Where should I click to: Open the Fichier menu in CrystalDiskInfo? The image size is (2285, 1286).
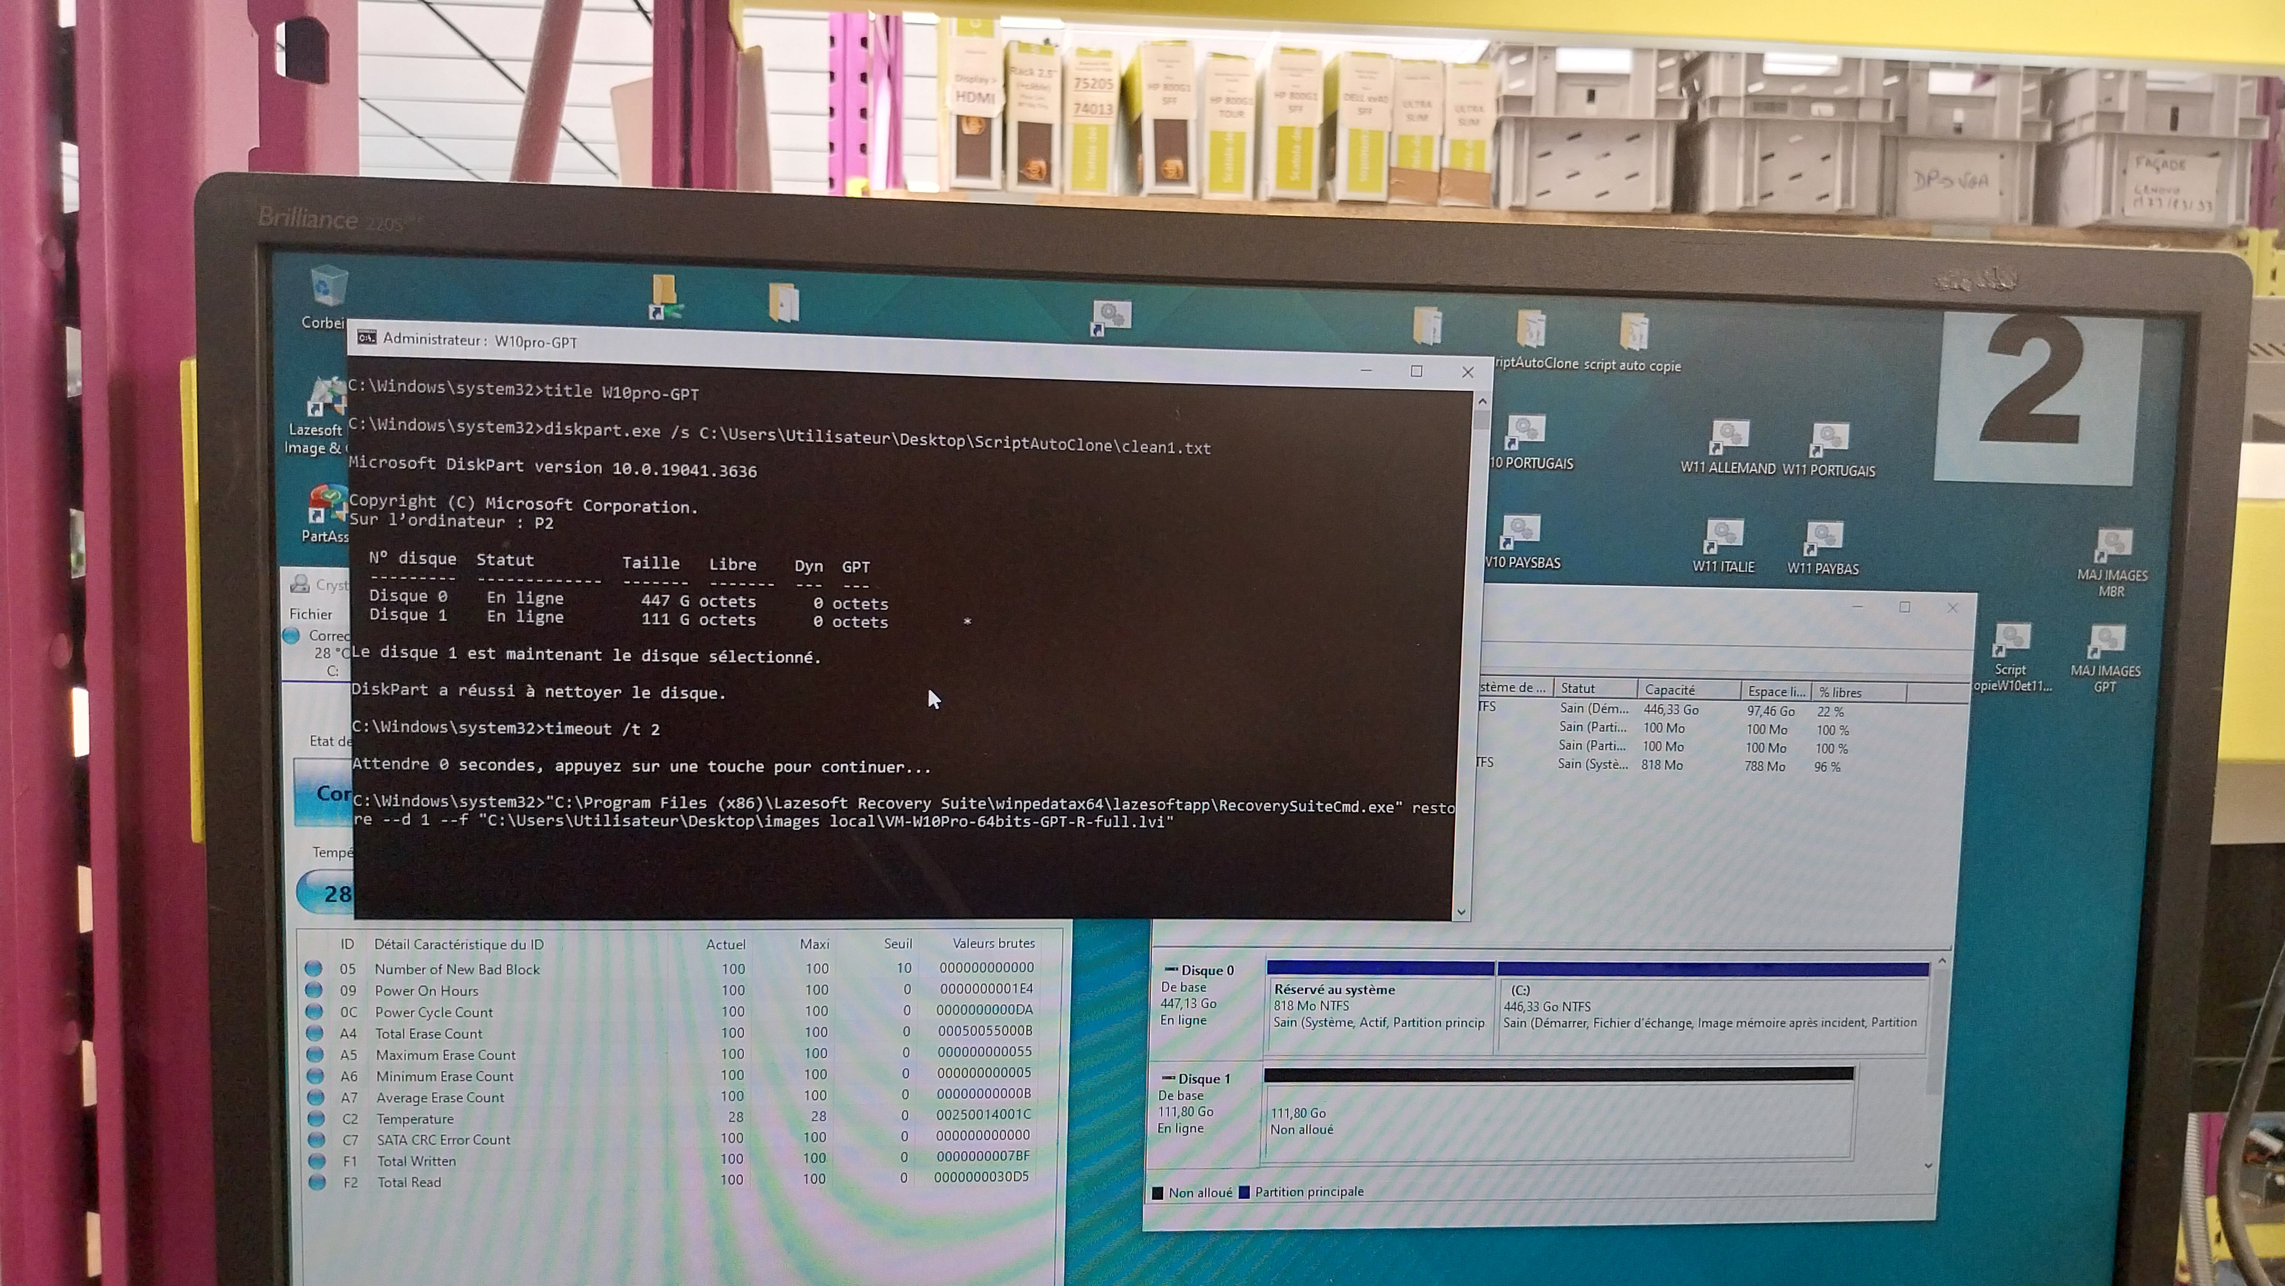point(310,614)
